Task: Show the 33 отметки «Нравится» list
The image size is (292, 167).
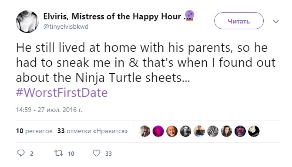Action: coord(92,131)
